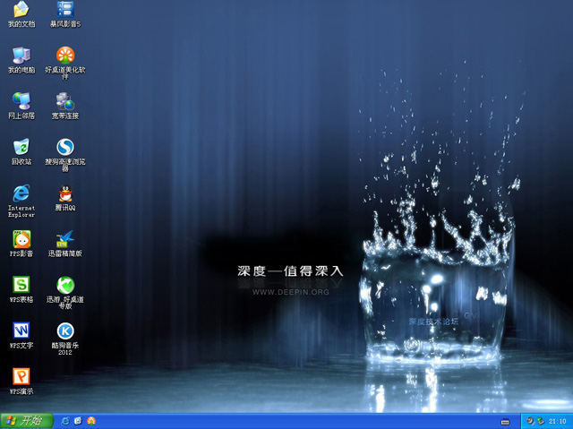Click the taskbar clock showing 21:10
This screenshot has height=429, width=573.
point(557,420)
